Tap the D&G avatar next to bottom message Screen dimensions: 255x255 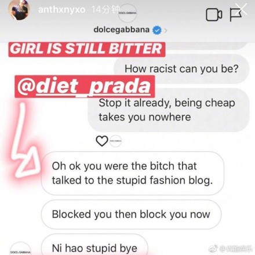tap(20, 249)
